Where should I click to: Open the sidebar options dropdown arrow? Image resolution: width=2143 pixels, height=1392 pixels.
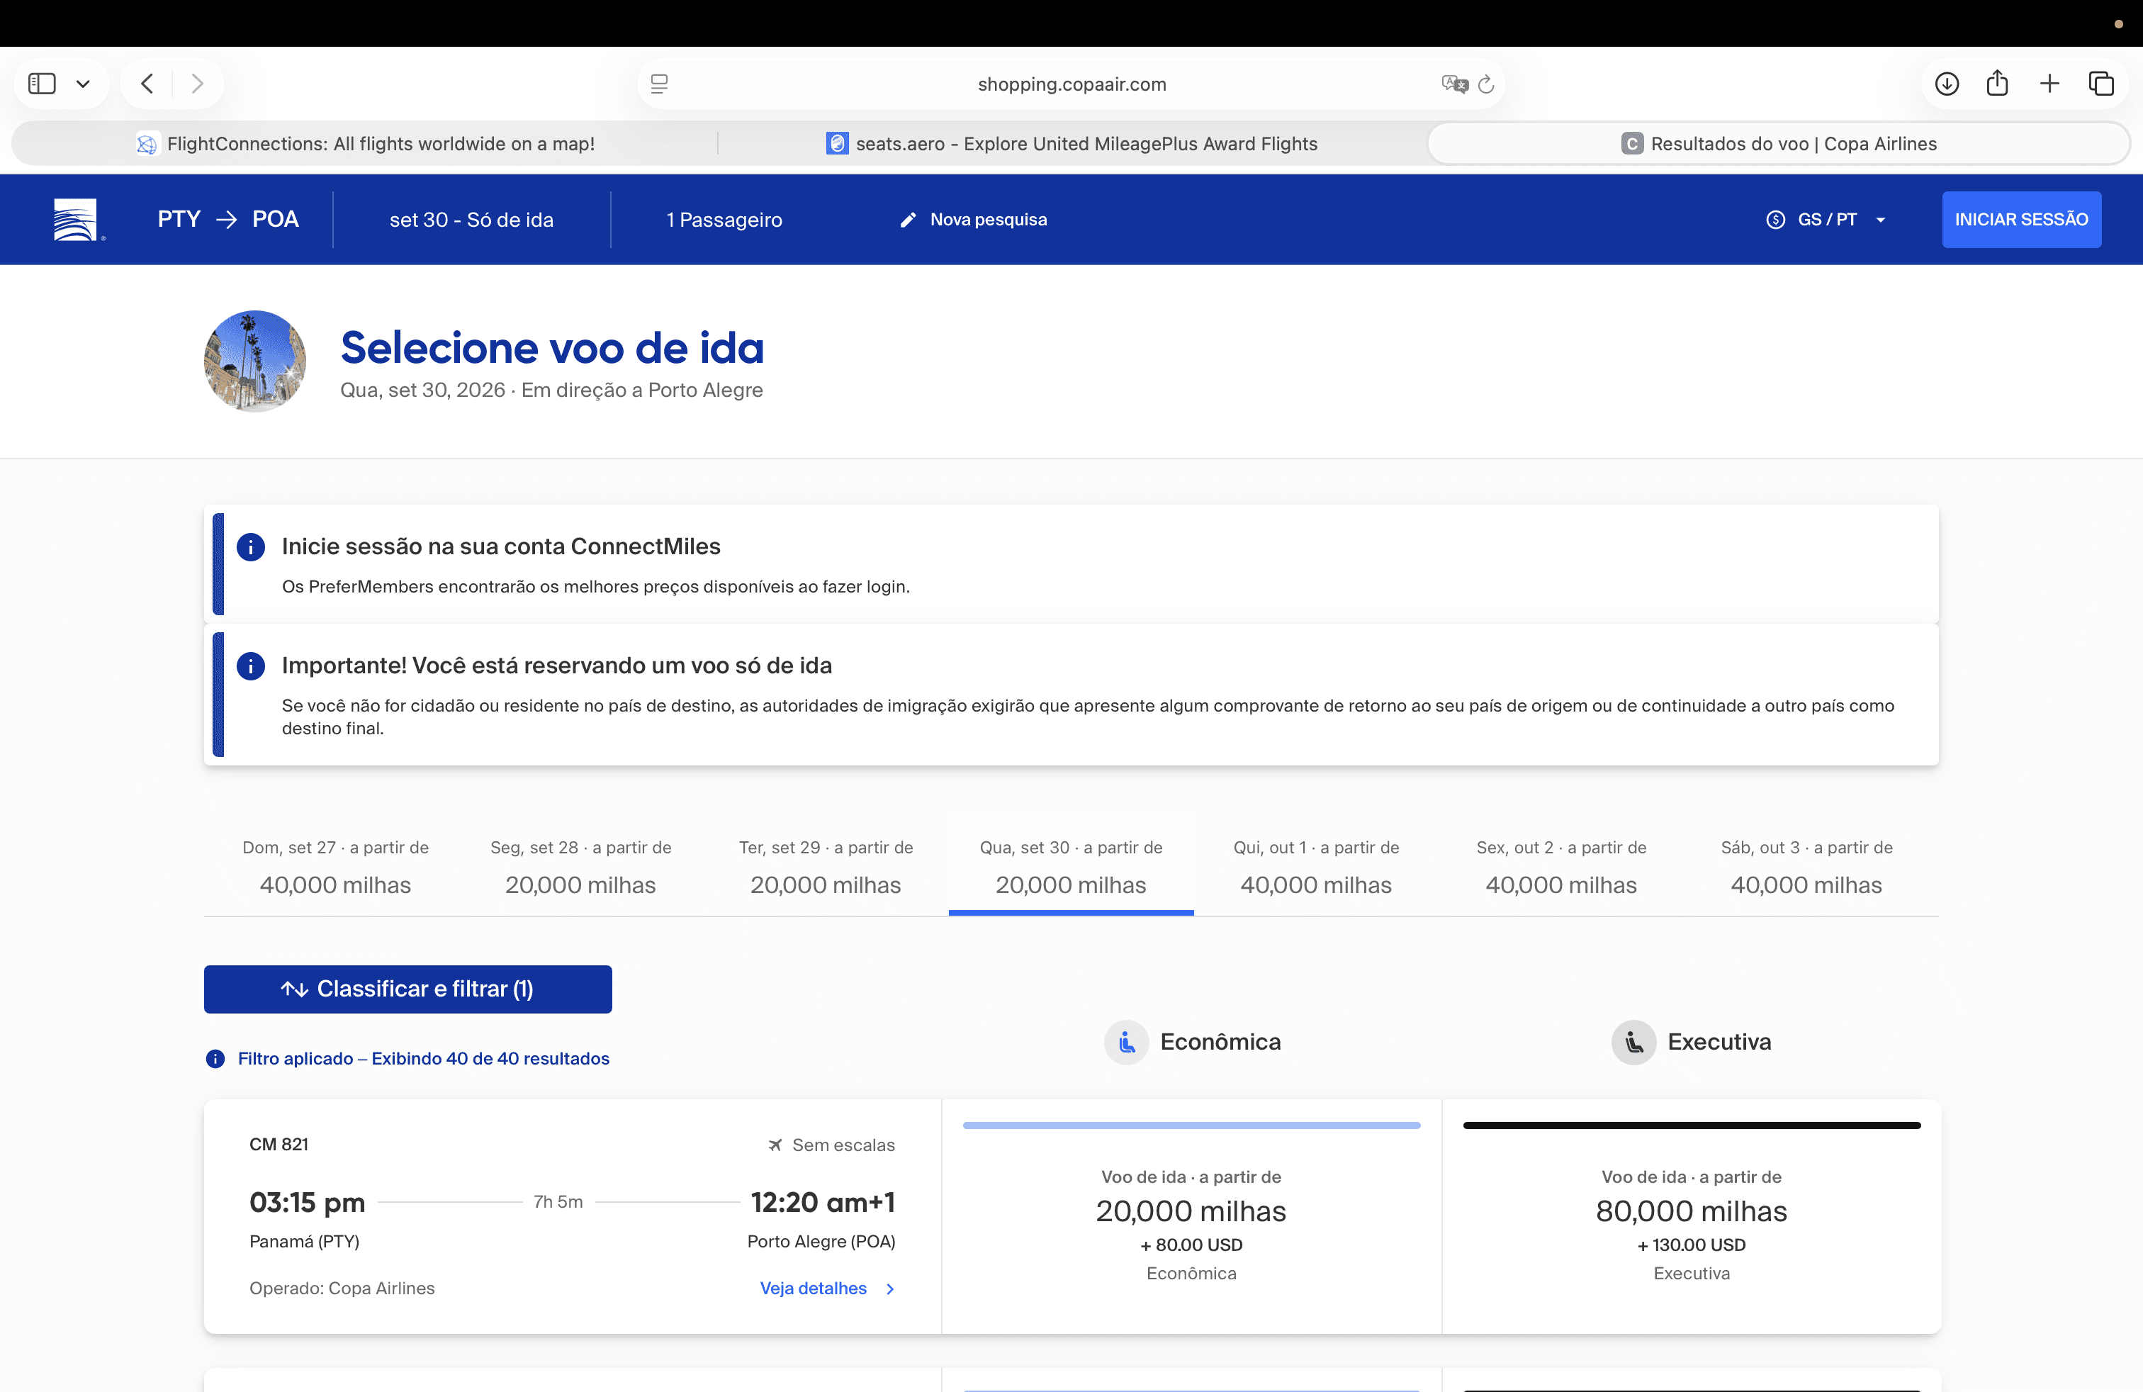[83, 84]
